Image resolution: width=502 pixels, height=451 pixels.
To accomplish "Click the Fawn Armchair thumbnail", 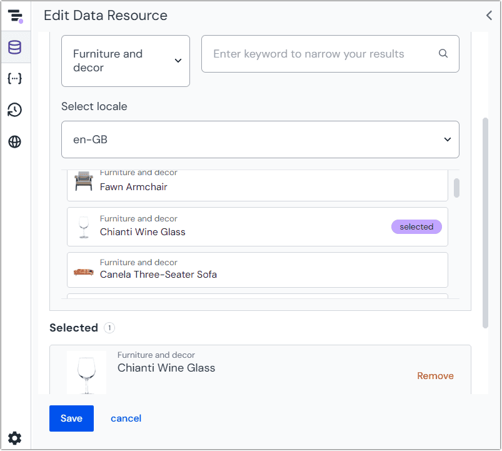I will 84,181.
